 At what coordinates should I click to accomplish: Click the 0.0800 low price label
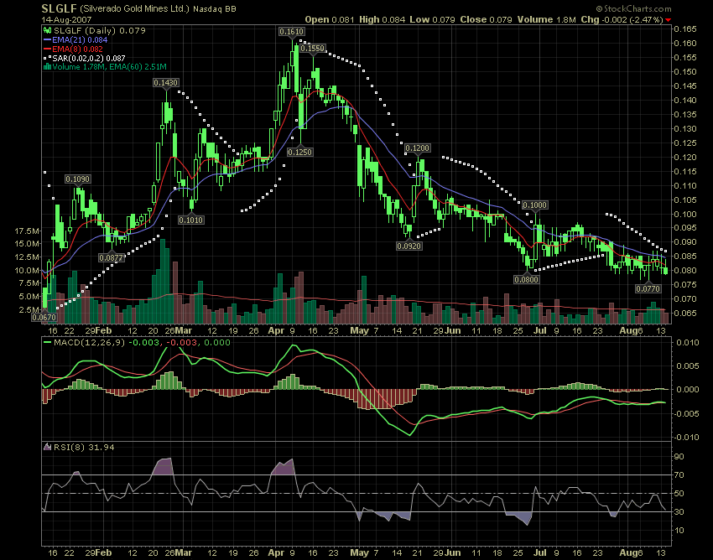(x=526, y=279)
